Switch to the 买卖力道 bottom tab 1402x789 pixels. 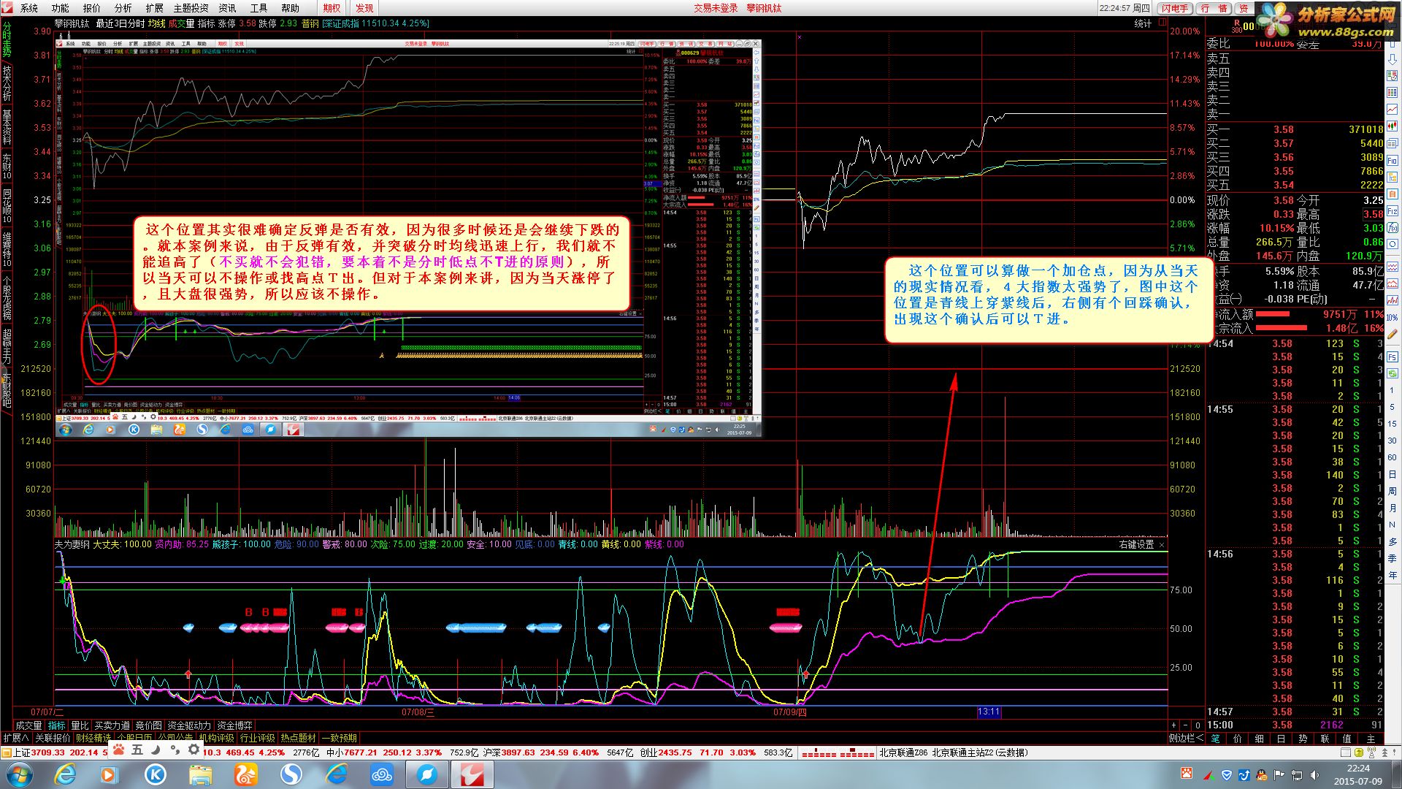pyautogui.click(x=112, y=725)
